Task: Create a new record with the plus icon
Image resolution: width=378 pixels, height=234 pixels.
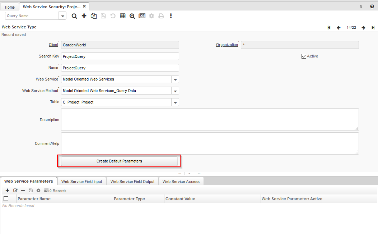Action: click(84, 16)
